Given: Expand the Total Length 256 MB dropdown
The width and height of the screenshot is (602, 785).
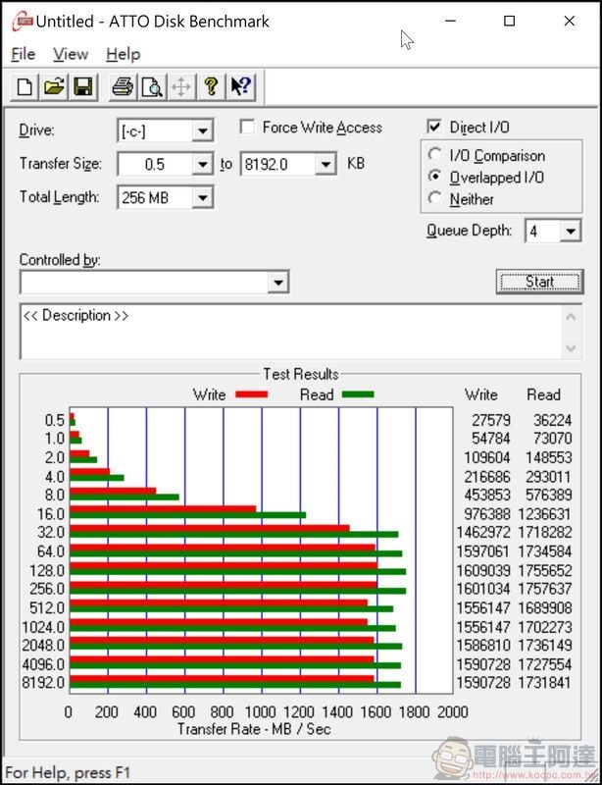Looking at the screenshot, I should [203, 198].
